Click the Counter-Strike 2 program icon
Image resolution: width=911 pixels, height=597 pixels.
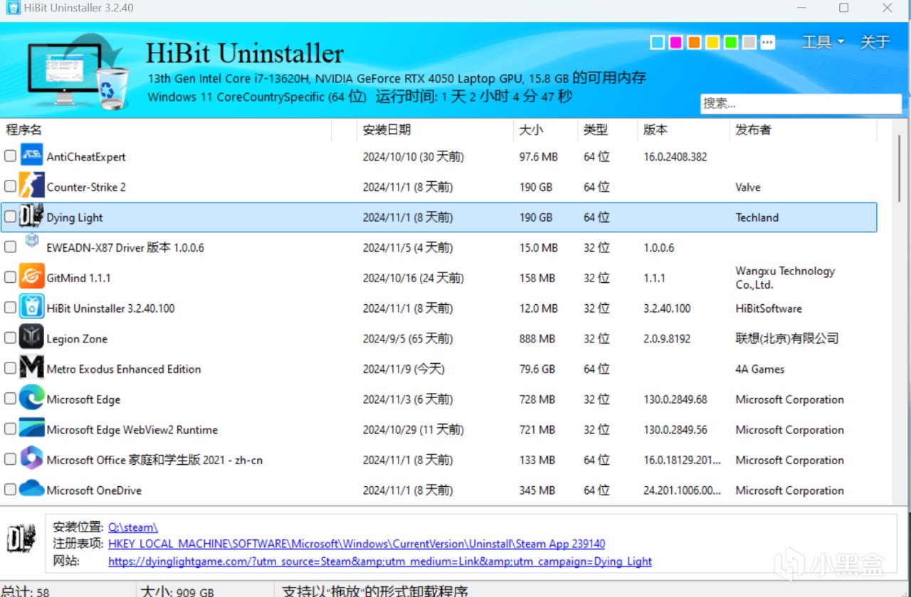(31, 186)
